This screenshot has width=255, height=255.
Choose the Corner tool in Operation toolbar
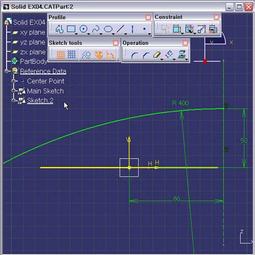135,55
